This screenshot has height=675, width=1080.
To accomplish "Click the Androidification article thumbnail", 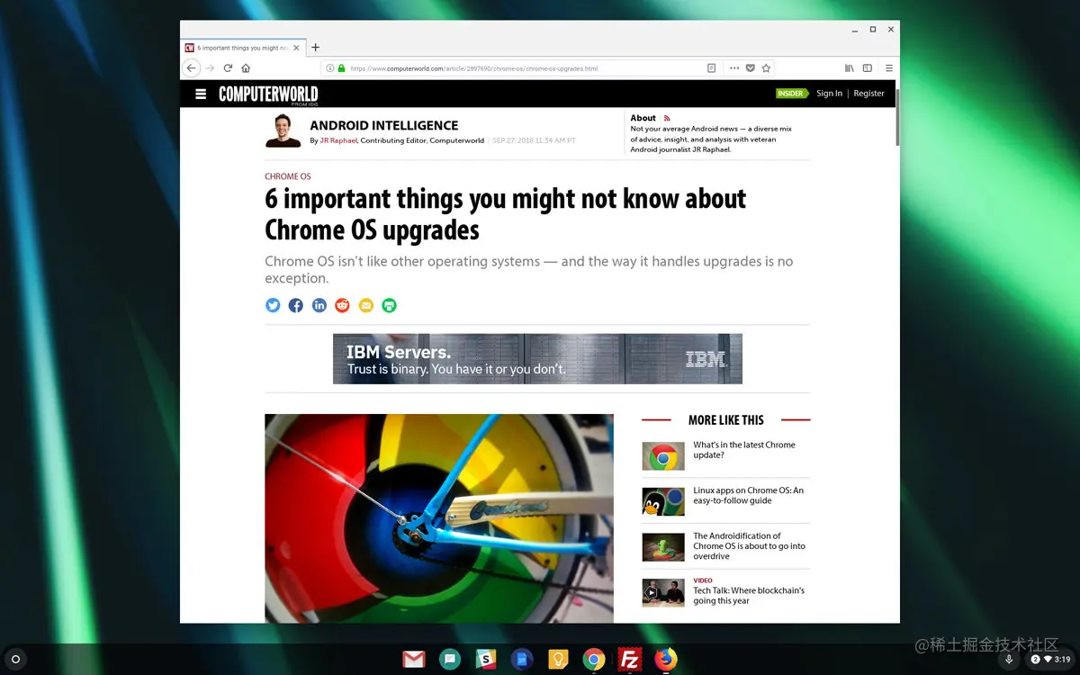I will click(x=663, y=547).
